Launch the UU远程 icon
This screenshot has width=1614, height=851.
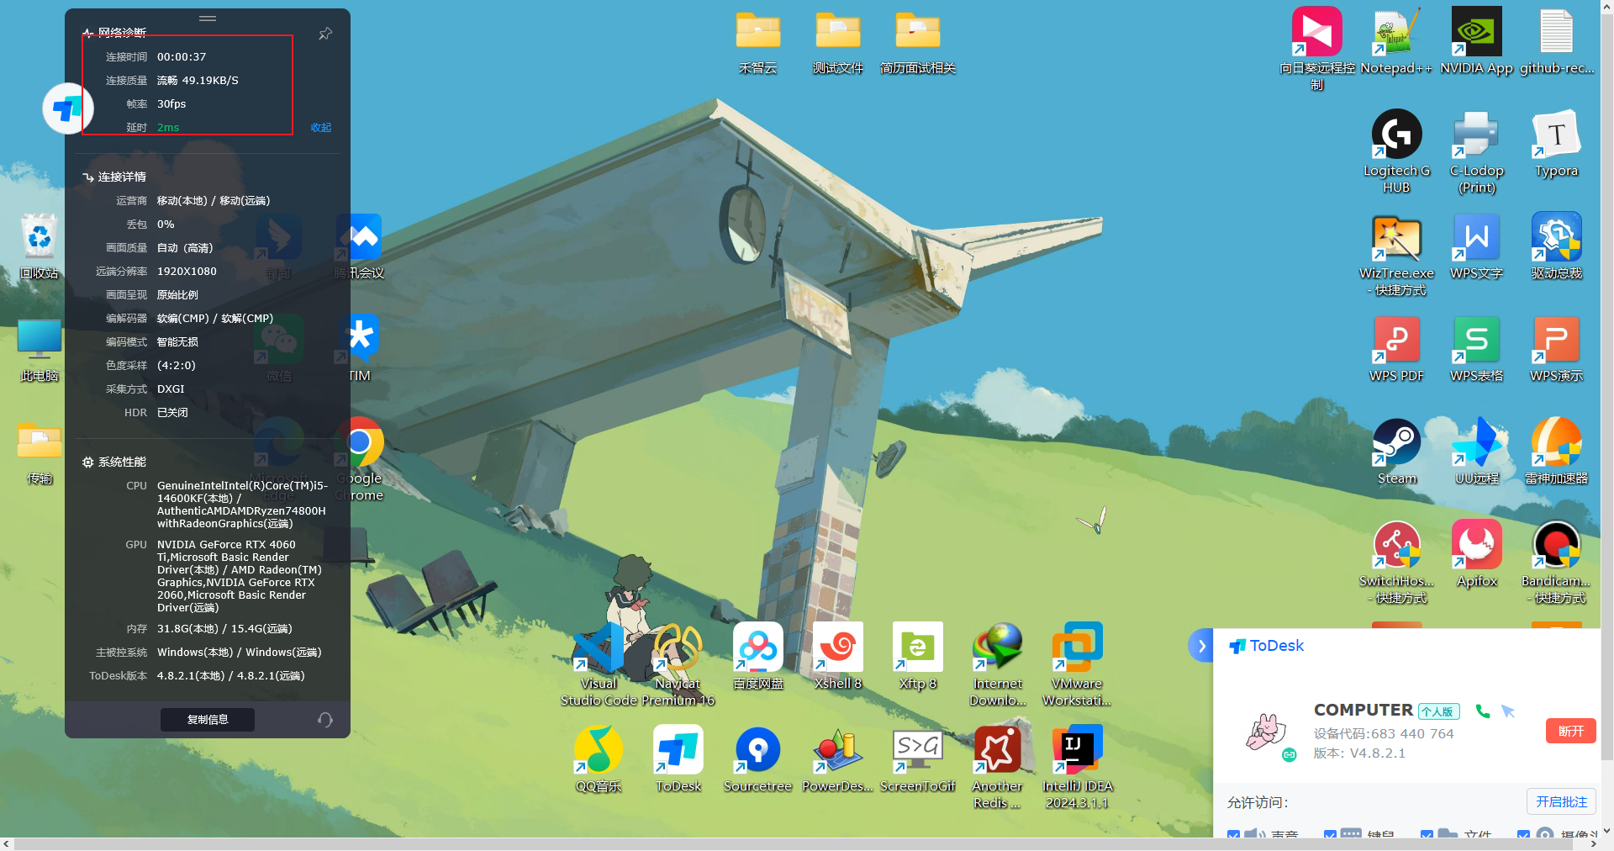1476,452
